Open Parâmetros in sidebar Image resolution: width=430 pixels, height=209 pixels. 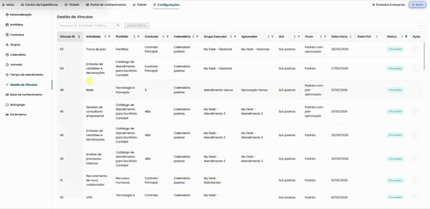coord(16,115)
